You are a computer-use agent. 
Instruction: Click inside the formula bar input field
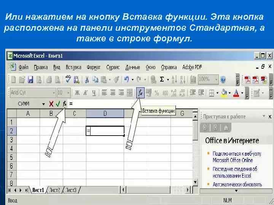[x=171, y=104]
